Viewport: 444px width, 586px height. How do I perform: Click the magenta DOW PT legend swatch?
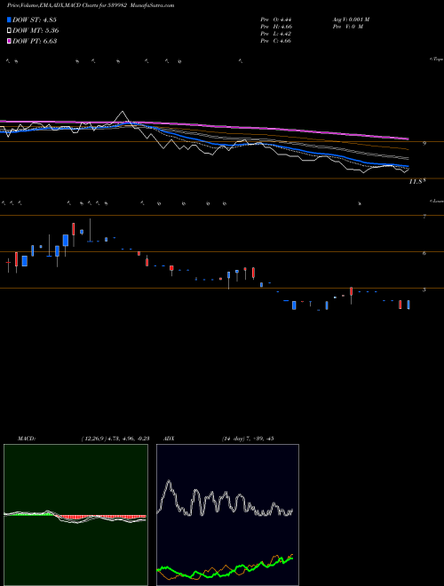(x=9, y=41)
